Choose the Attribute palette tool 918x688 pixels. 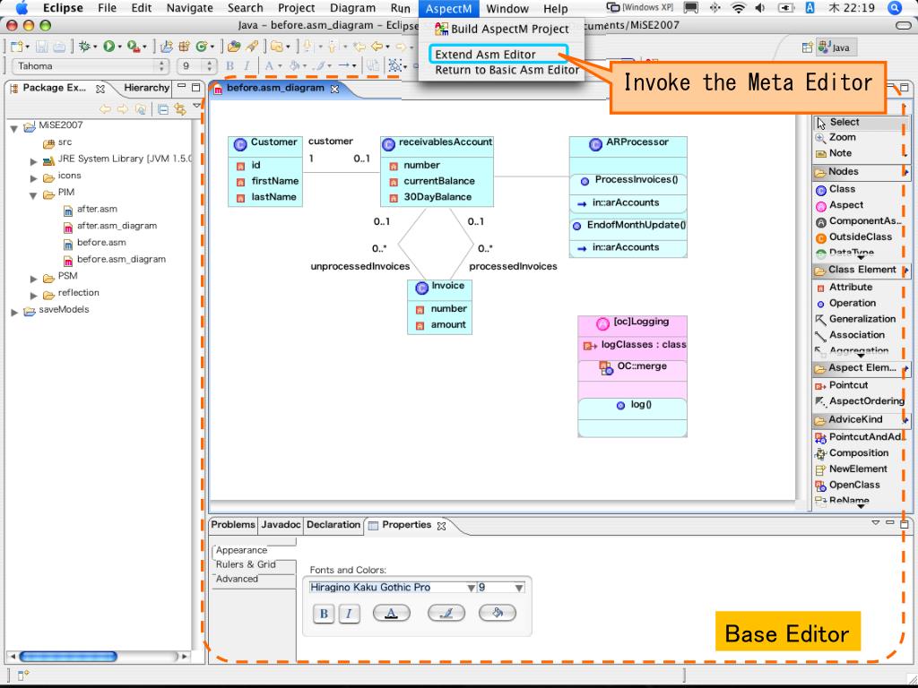pos(844,288)
